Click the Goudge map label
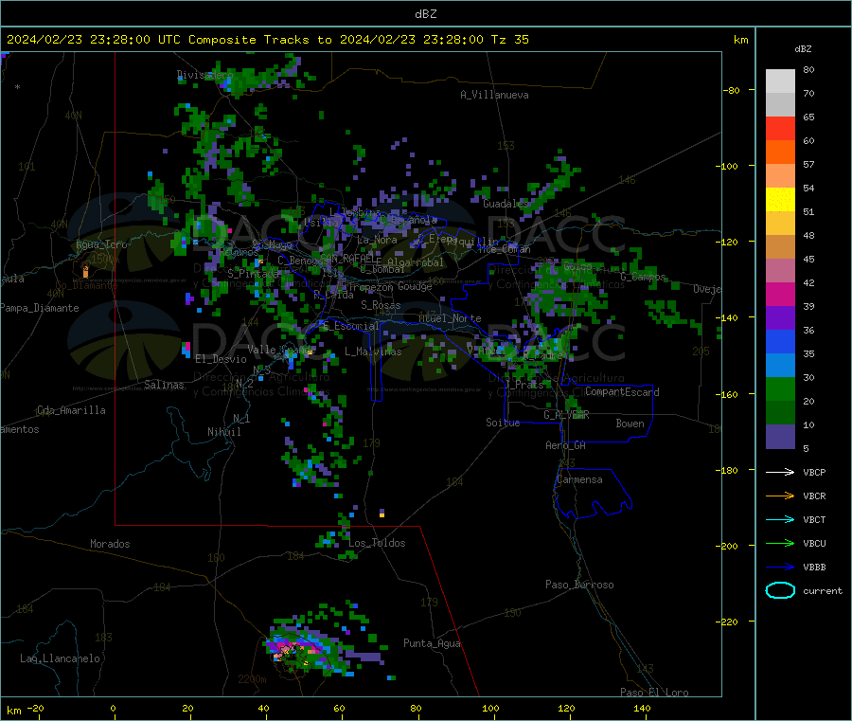 pyautogui.click(x=415, y=286)
